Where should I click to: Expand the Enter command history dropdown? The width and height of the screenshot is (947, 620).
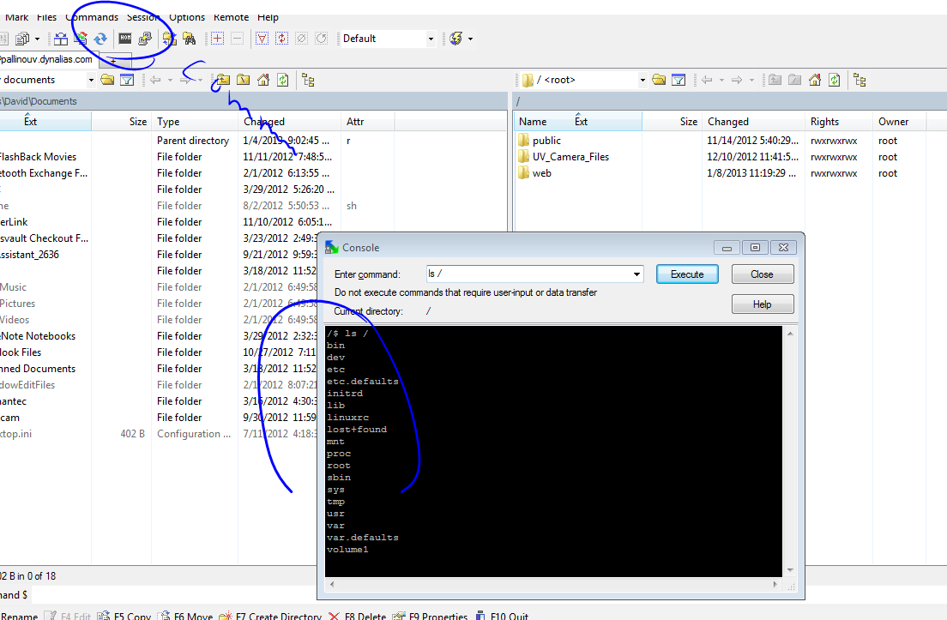pyautogui.click(x=636, y=274)
